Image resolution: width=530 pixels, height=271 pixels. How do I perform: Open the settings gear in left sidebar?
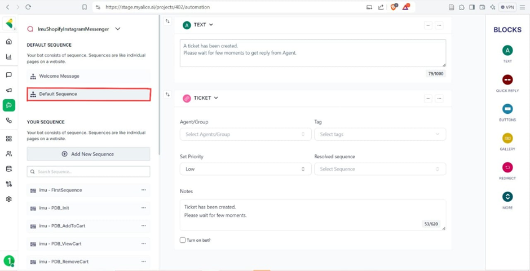pos(8,199)
